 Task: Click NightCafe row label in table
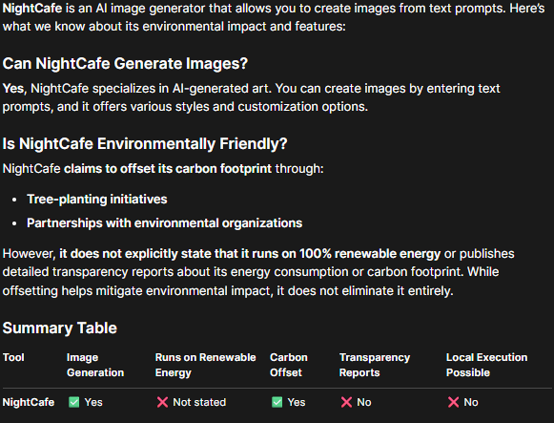29,402
